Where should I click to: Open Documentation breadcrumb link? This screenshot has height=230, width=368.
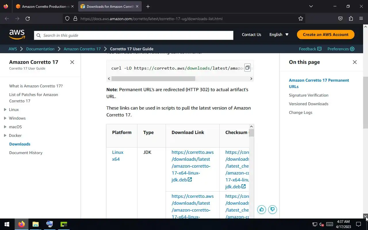(x=40, y=49)
